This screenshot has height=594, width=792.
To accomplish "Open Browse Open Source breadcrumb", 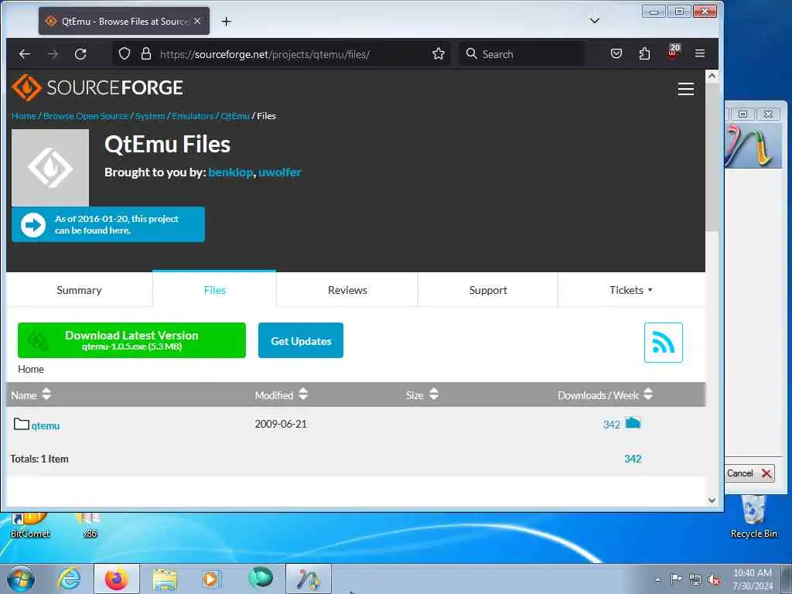I will [86, 116].
